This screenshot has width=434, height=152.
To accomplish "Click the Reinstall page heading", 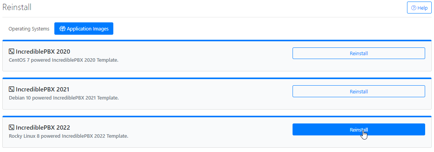I will (17, 7).
